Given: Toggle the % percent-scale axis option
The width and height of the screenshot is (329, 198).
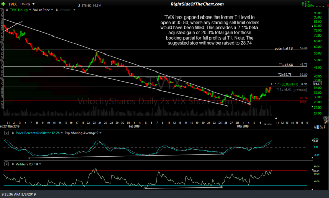Looking at the screenshot, I should pos(321,127).
